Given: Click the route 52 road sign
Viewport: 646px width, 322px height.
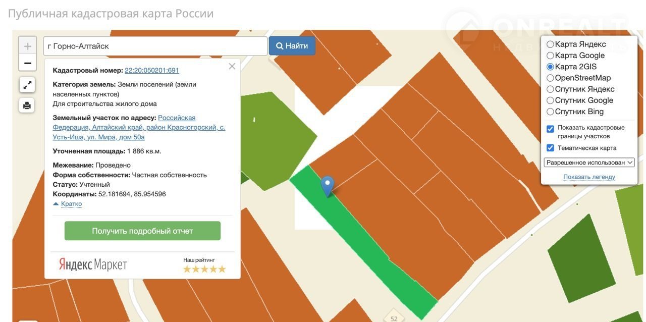Looking at the screenshot, I should pyautogui.click(x=394, y=318).
